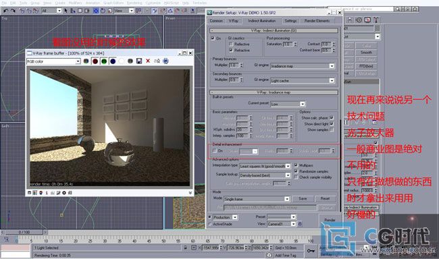Toggle Randomize samples checkbox
The width and height of the screenshot is (439, 259).
296,171
